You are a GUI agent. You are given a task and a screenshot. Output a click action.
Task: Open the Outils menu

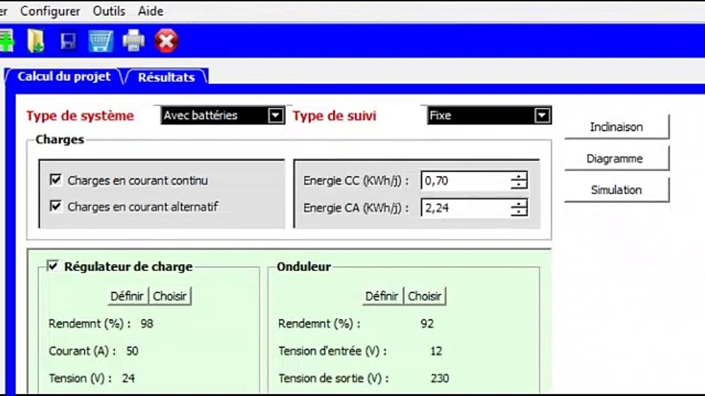(x=109, y=11)
